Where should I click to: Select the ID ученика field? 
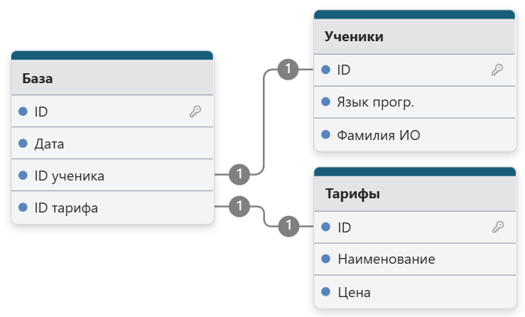coord(112,176)
